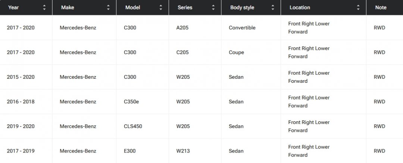403x163 pixels.
Task: Click the Convertible body style cell
Action: [x=242, y=28]
